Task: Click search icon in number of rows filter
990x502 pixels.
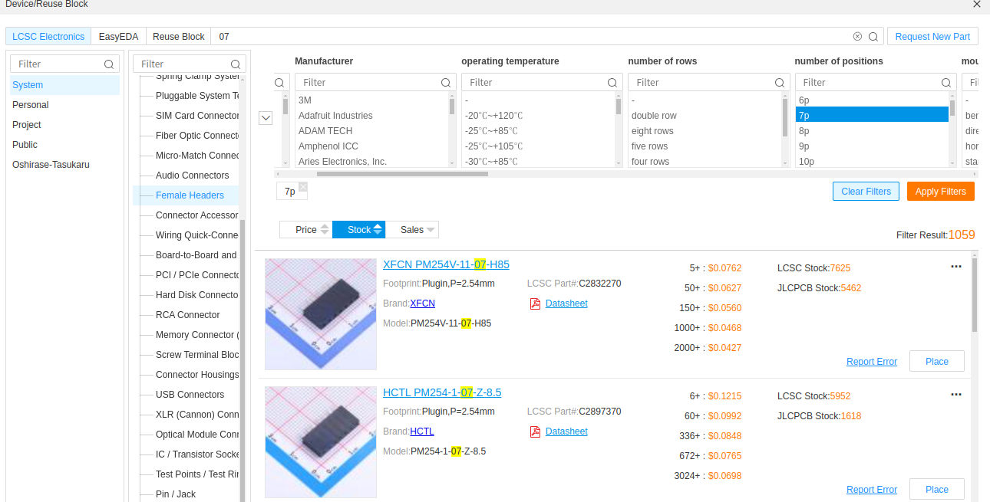Action: (x=780, y=83)
